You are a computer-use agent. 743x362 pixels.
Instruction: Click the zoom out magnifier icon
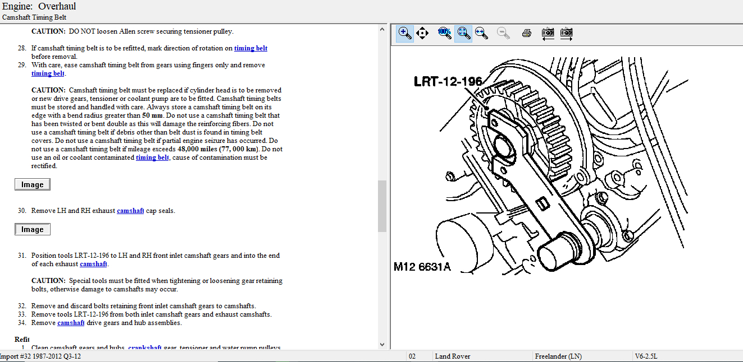pos(503,33)
